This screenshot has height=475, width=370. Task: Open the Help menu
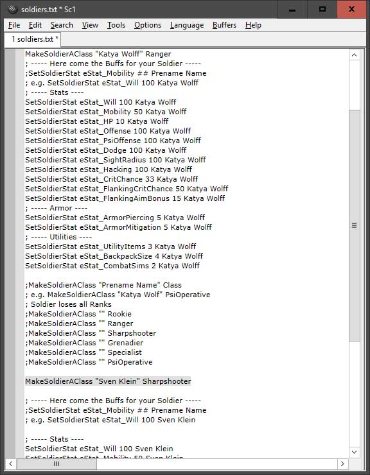253,25
